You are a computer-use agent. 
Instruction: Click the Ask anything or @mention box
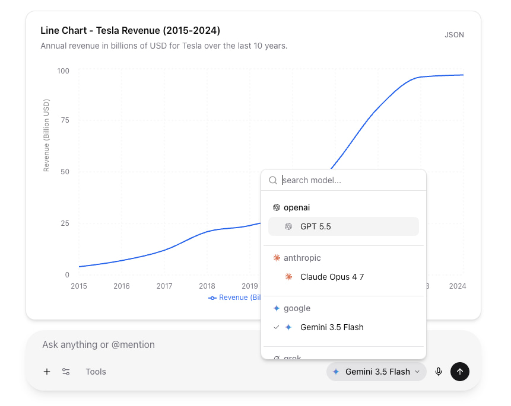[99, 344]
